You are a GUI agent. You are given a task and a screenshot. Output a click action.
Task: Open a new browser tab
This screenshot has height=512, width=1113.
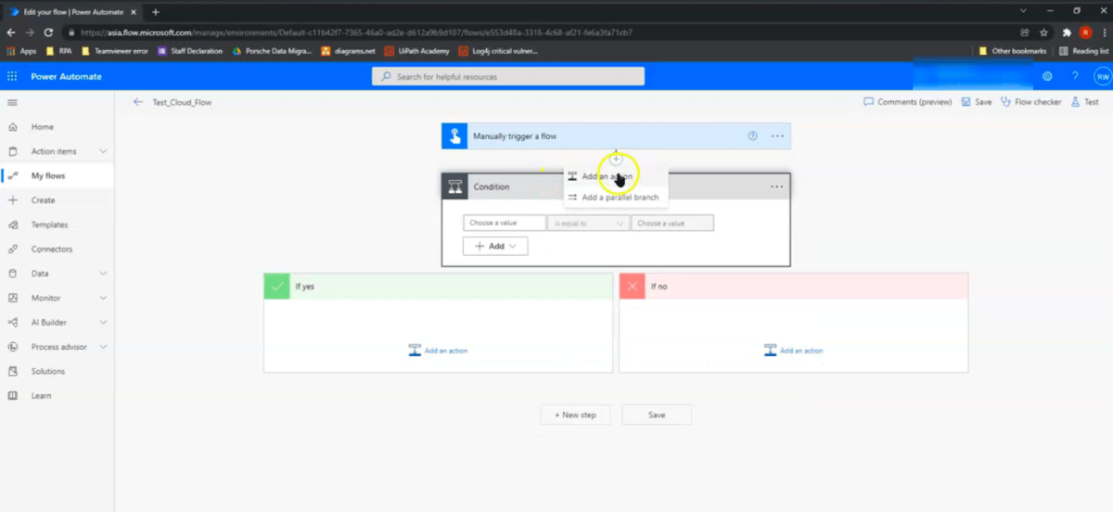pyautogui.click(x=155, y=11)
